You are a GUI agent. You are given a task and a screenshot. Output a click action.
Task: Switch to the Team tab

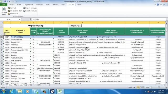[79, 5]
